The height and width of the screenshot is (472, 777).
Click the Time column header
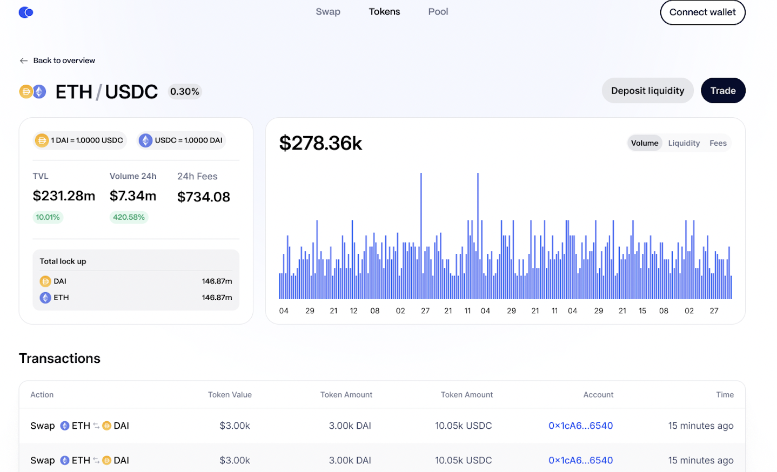[725, 395]
